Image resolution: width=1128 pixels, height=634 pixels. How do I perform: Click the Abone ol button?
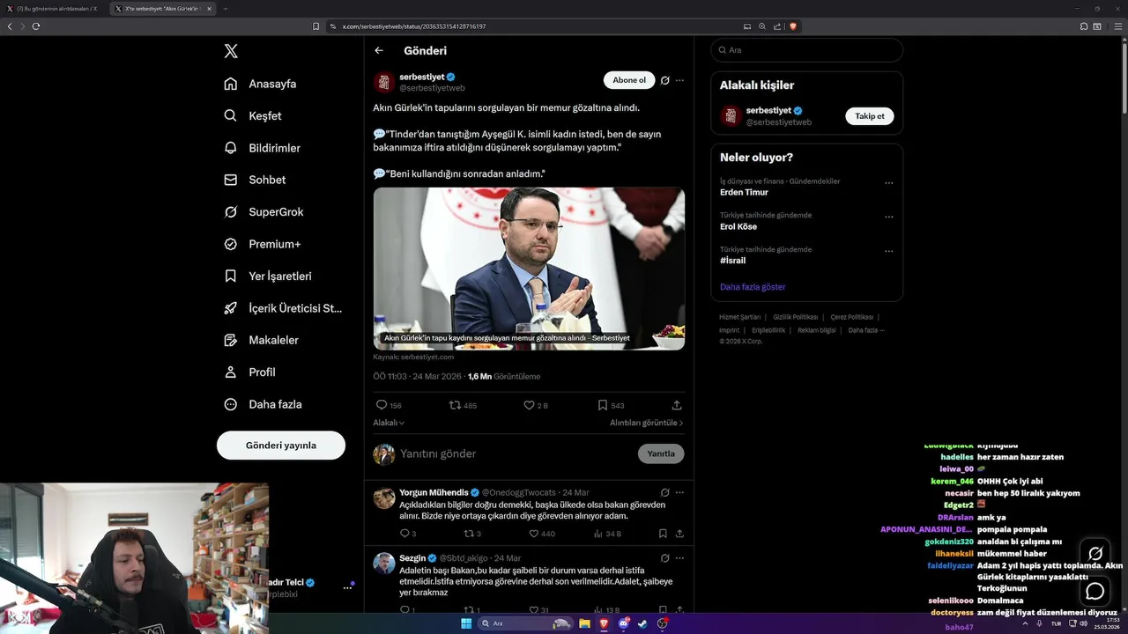(629, 80)
